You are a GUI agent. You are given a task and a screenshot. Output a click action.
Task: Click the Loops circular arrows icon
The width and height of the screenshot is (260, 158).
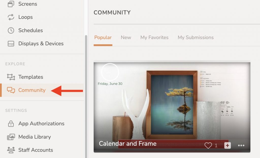[11, 17]
